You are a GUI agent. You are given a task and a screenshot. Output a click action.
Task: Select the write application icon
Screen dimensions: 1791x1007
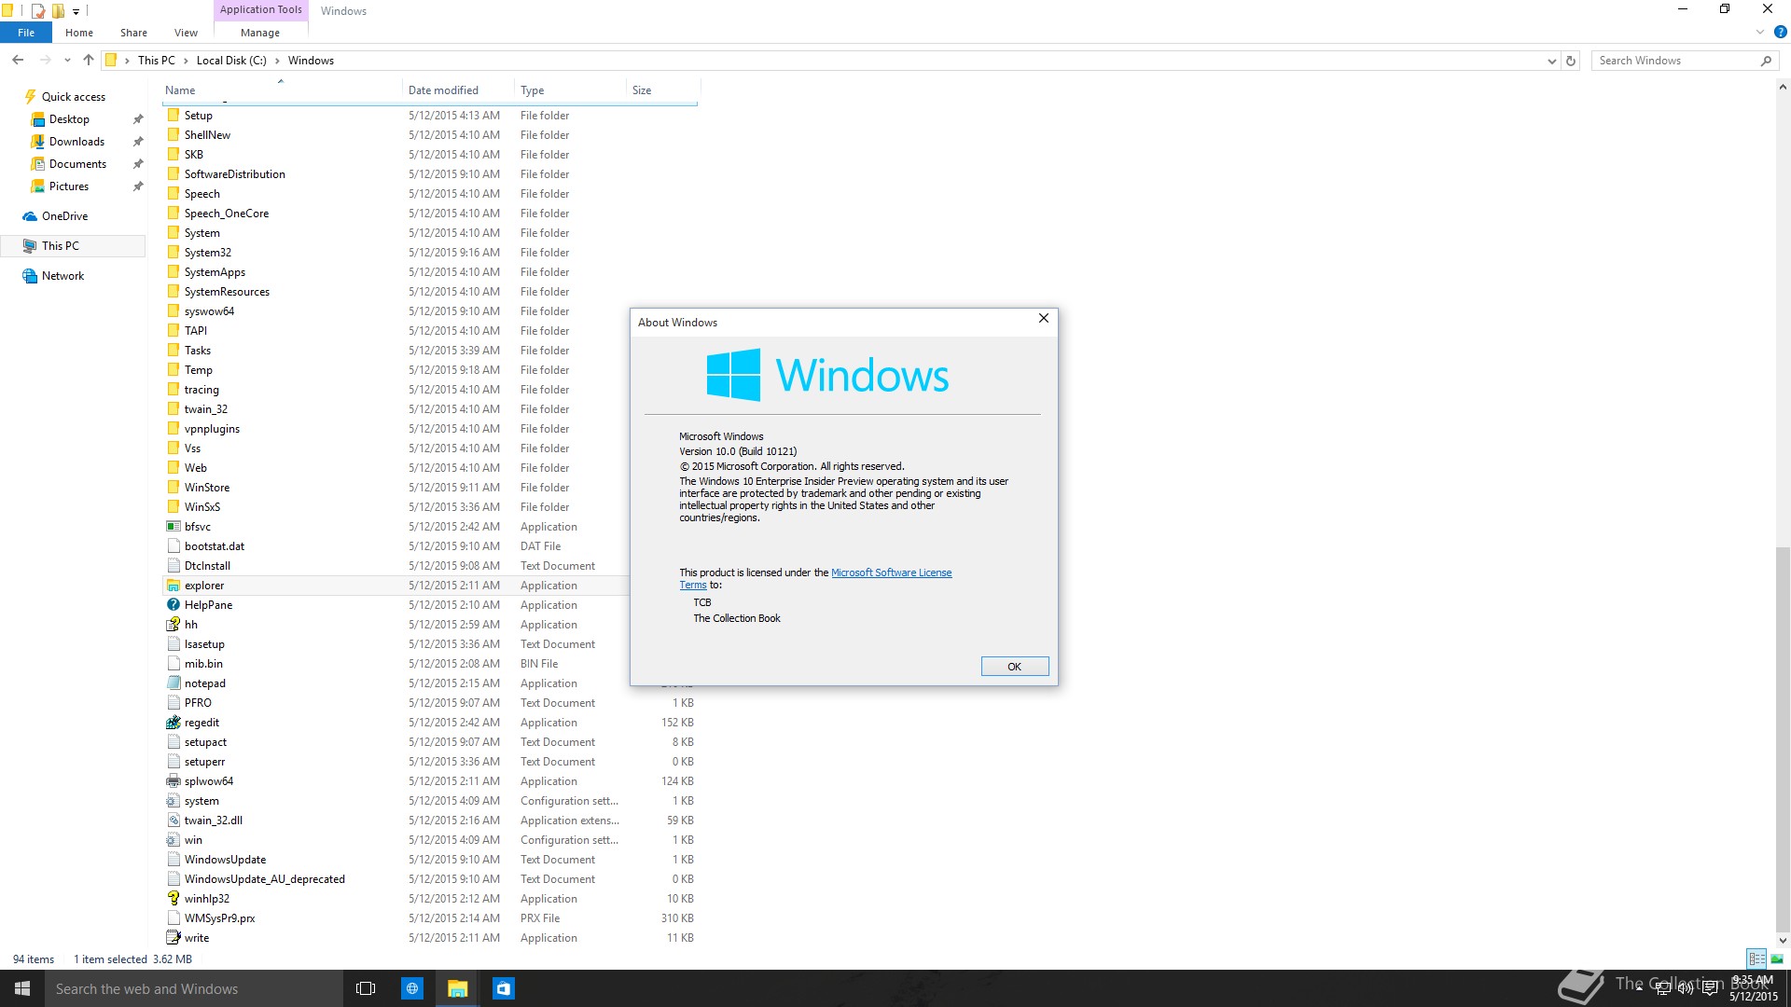(174, 938)
